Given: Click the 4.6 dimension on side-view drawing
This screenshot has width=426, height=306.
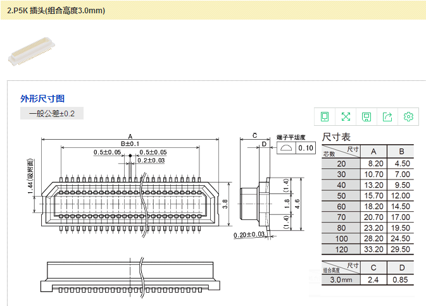Looking at the screenshot, I should coord(296,204).
